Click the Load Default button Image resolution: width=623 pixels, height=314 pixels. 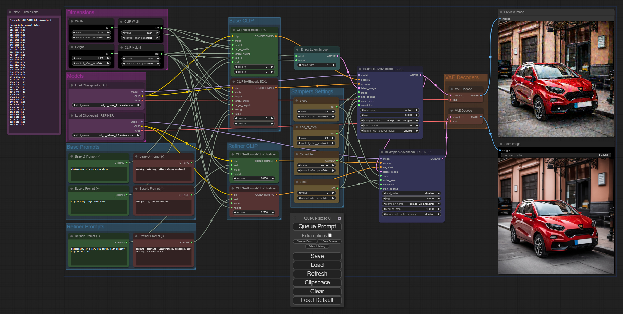[317, 300]
